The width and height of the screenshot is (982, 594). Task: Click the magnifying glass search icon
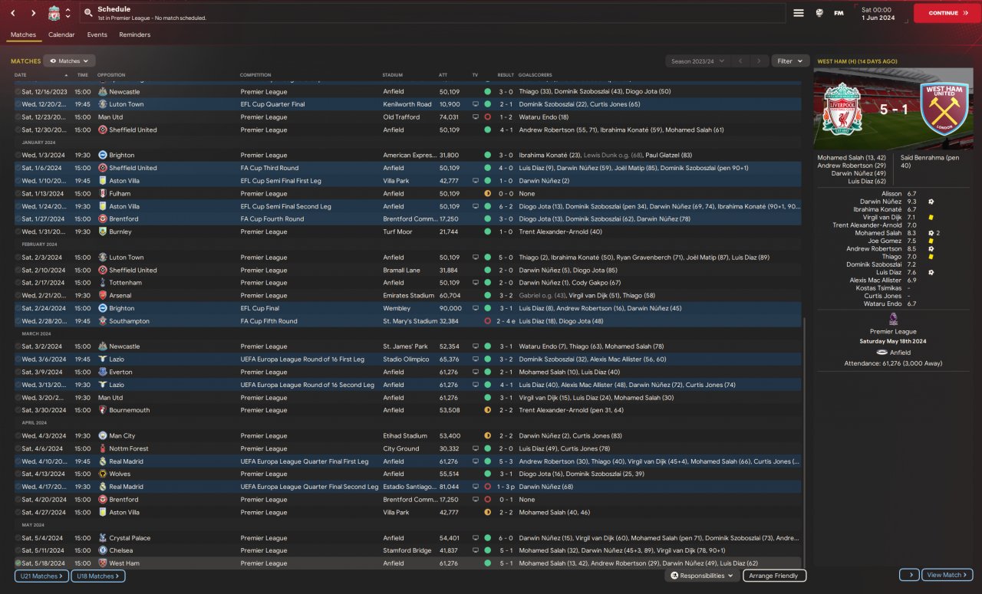pyautogui.click(x=88, y=13)
